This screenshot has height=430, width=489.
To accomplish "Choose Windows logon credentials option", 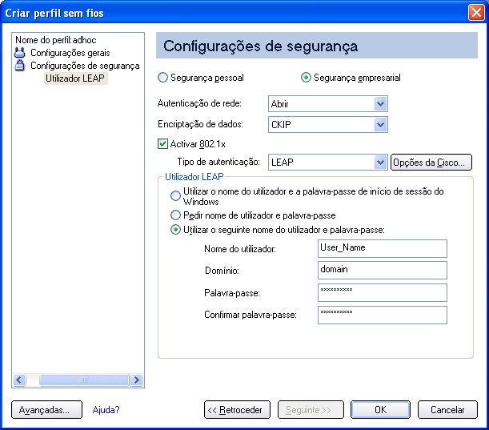I will [175, 196].
